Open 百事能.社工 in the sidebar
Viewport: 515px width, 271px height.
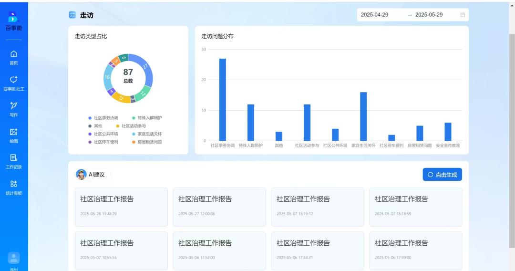click(x=14, y=80)
